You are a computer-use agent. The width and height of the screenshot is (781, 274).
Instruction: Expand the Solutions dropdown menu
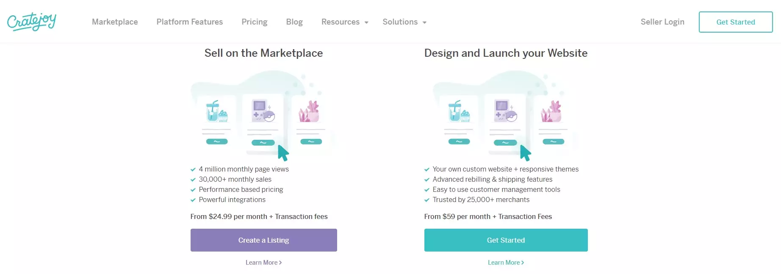pos(404,22)
